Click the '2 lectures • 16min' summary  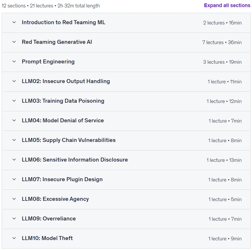(x=222, y=23)
